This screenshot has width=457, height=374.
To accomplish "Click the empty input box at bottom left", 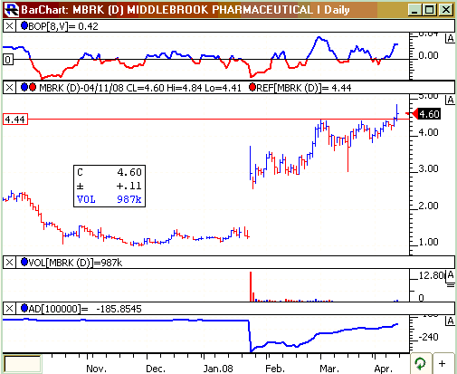I will 23,364.
